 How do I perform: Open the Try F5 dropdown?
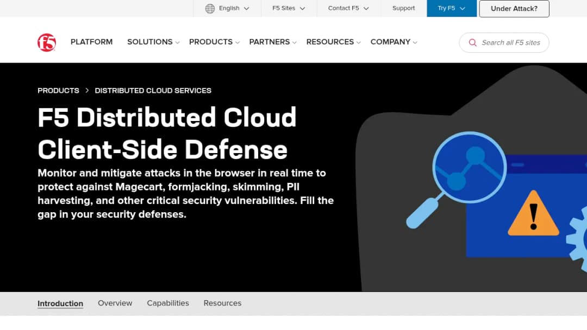click(x=452, y=8)
